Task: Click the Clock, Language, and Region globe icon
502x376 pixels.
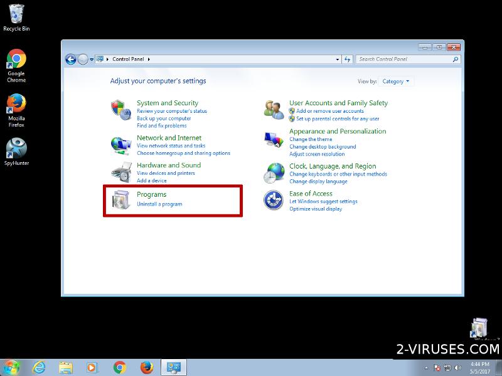Action: coord(274,172)
